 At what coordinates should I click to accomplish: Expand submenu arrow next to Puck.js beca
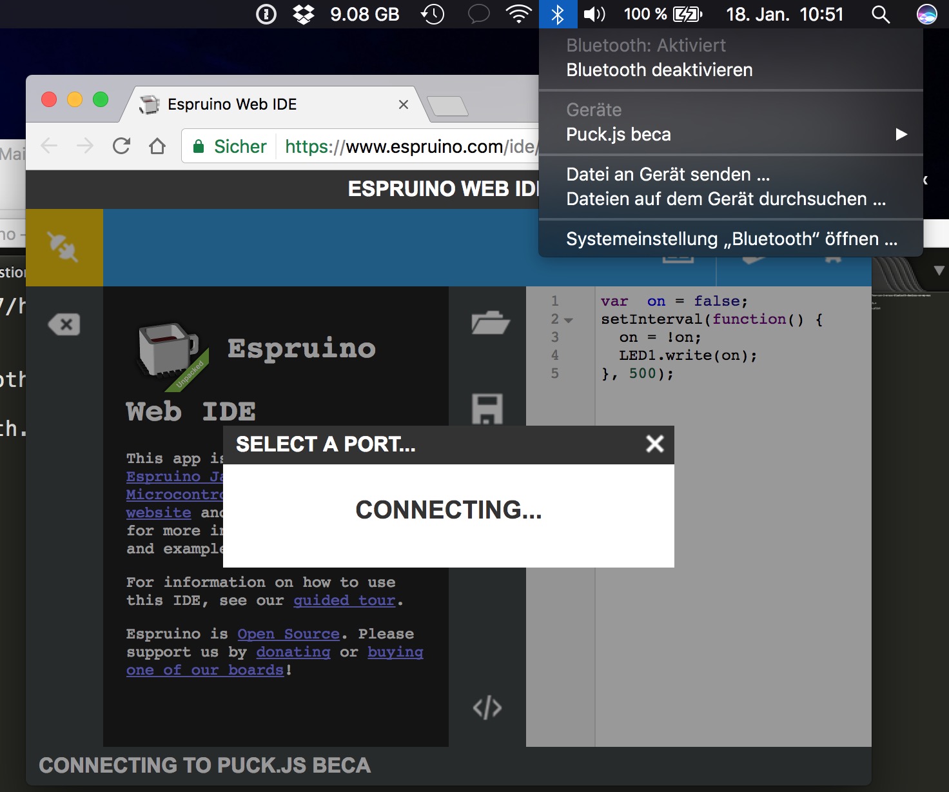901,134
